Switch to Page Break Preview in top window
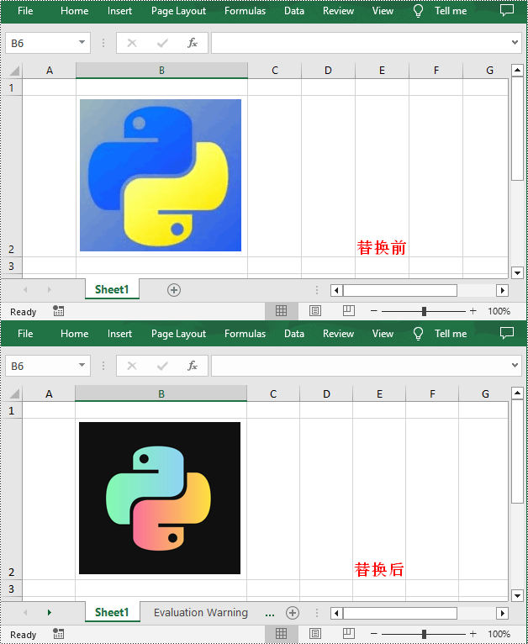Image resolution: width=528 pixels, height=644 pixels. click(x=349, y=311)
